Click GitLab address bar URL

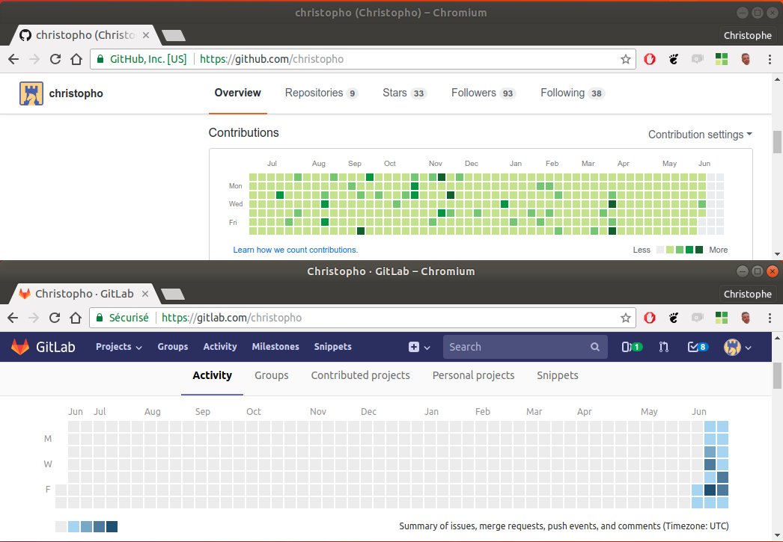[x=232, y=318]
